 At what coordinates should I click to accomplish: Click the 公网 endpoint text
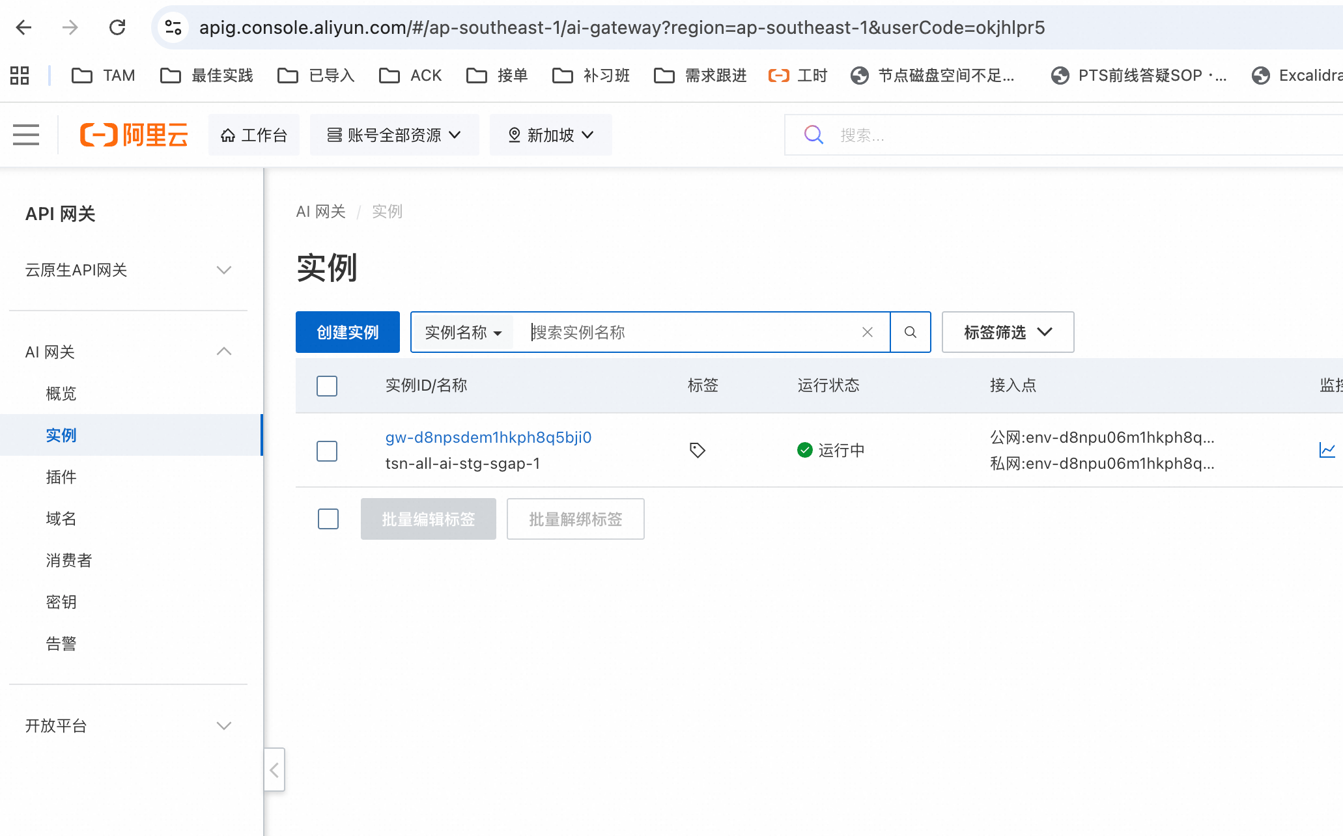(1102, 437)
